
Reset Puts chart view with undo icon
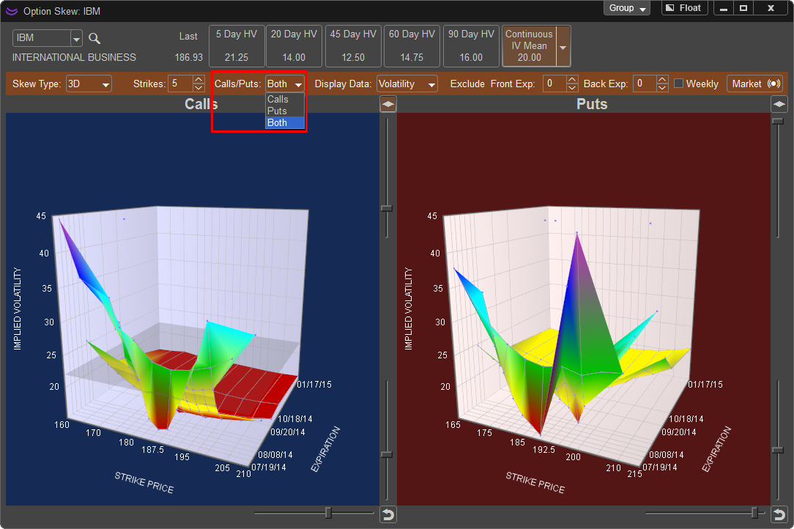(x=779, y=515)
